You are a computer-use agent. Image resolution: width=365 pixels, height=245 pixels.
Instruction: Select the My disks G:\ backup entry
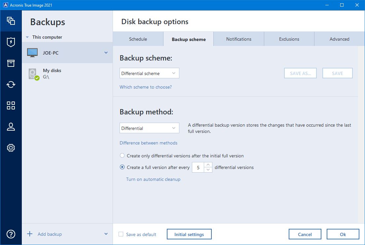(x=67, y=74)
